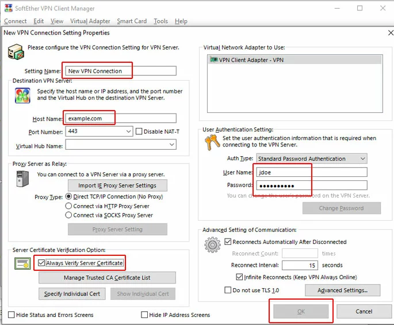Open the Virtual Adapter menu
394x325 pixels.
coord(90,21)
